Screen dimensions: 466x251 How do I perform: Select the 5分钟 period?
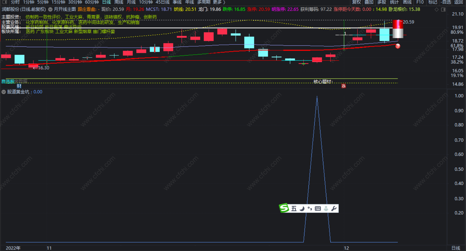click(x=43, y=2)
